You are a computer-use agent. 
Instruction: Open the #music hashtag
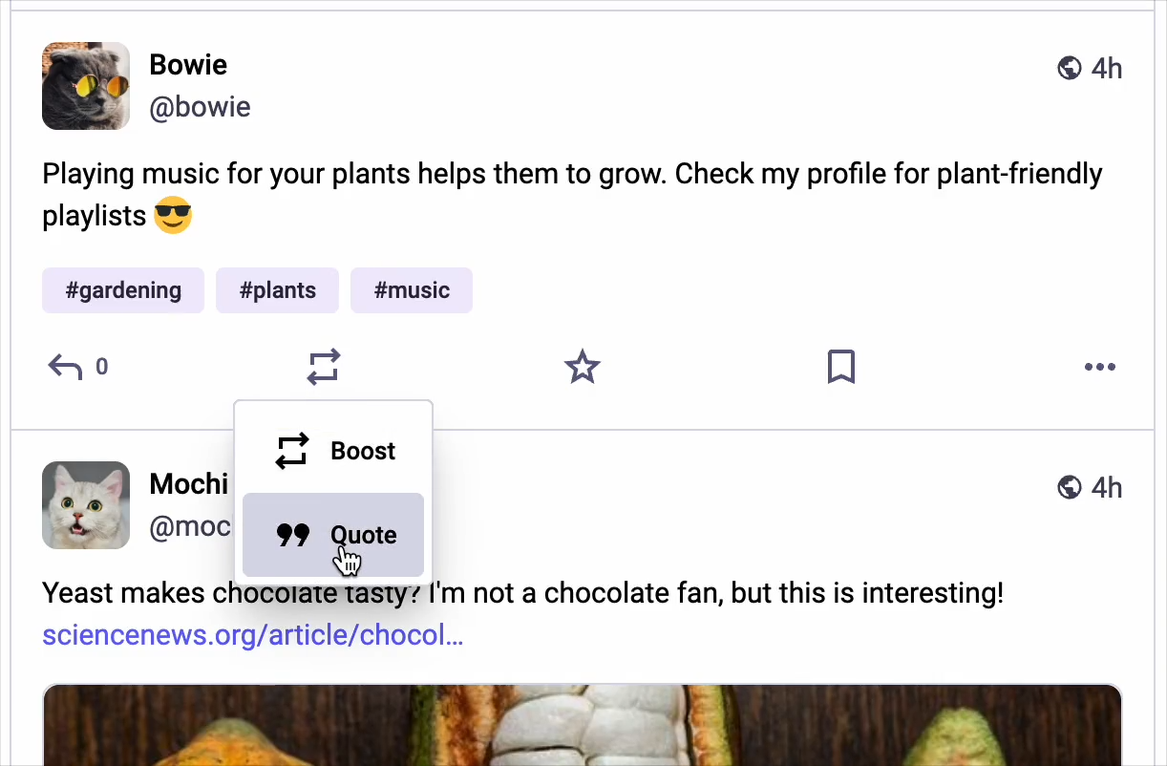(x=412, y=290)
